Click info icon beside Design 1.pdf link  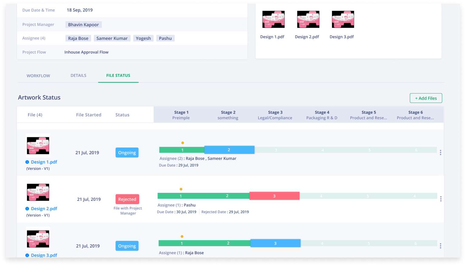[27, 162]
